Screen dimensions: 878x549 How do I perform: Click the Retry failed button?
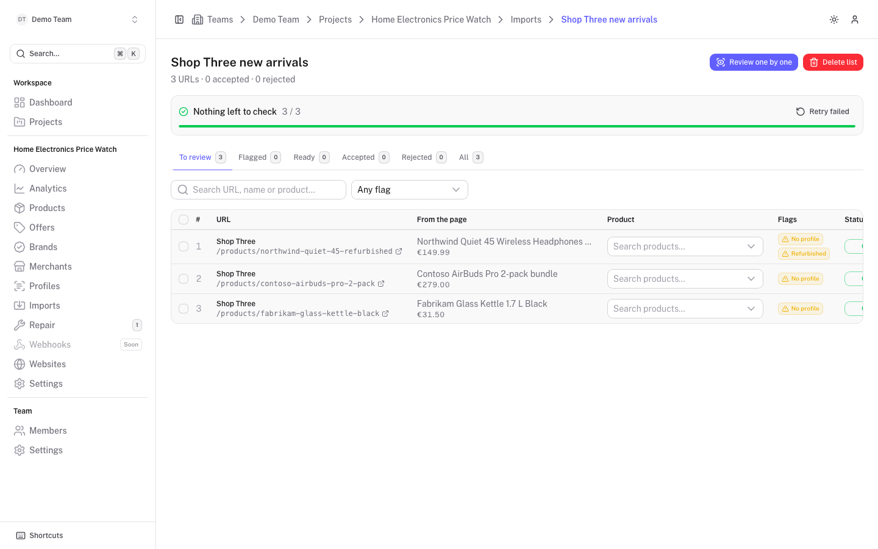coord(823,112)
